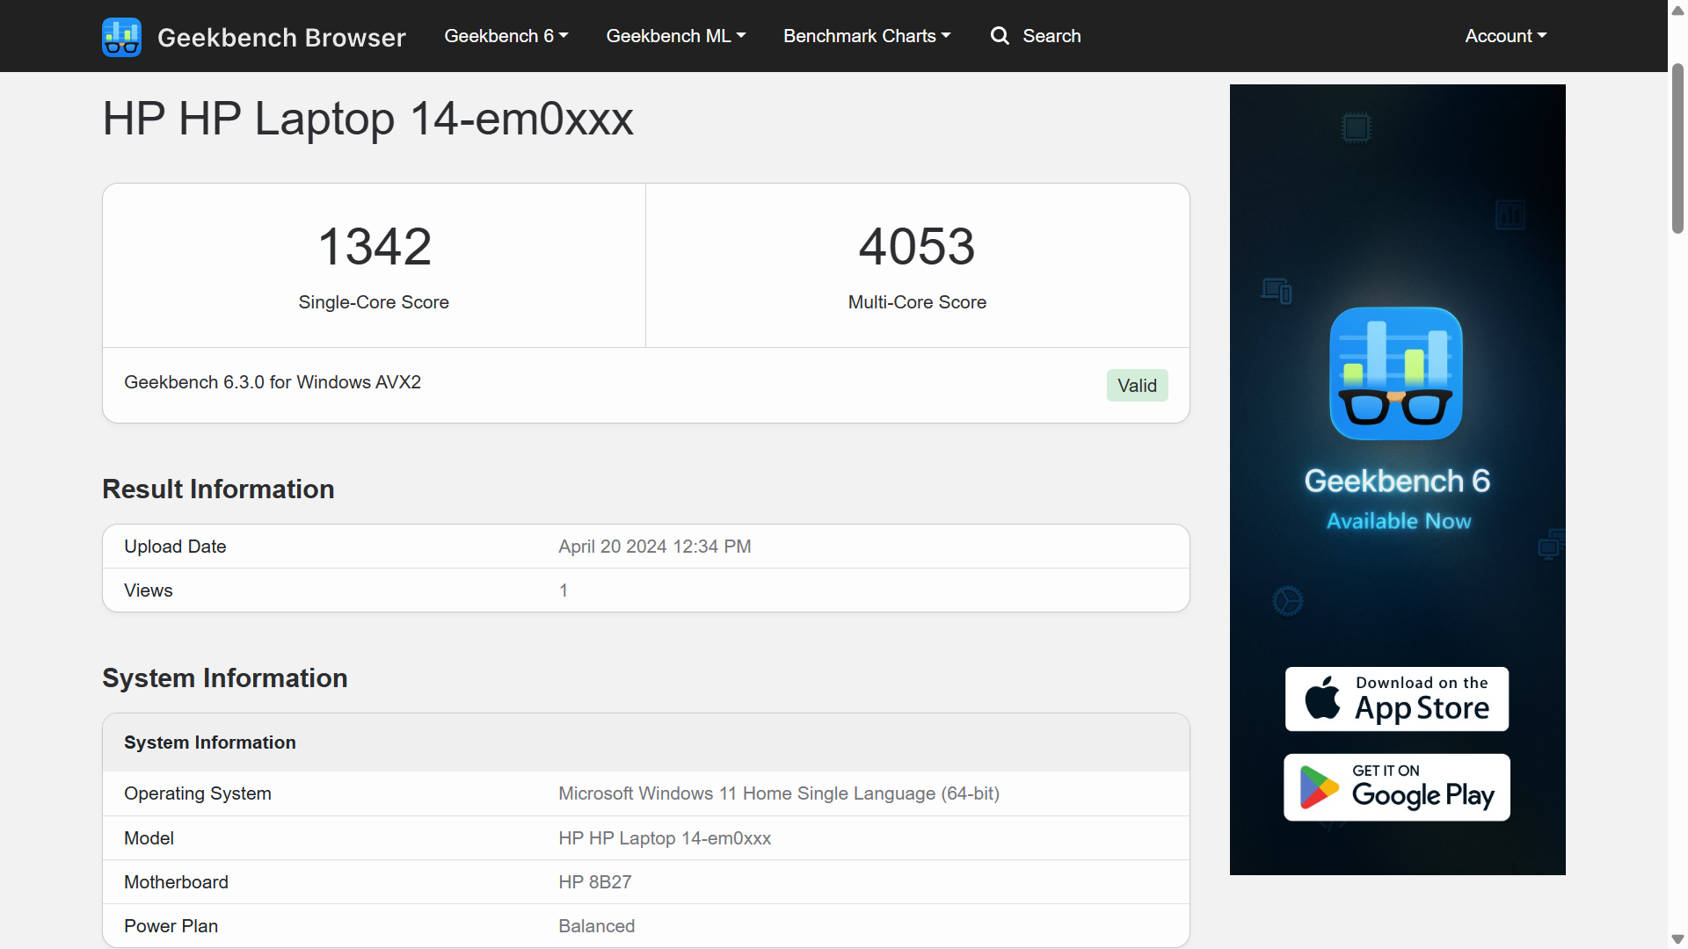
Task: Expand the Geekbench ML dropdown
Action: (x=675, y=36)
